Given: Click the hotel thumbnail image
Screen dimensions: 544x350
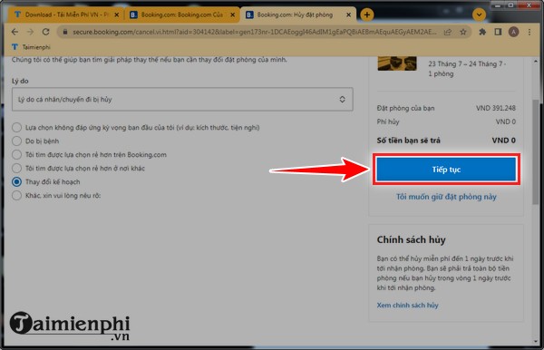Looking at the screenshot, I should click(397, 63).
